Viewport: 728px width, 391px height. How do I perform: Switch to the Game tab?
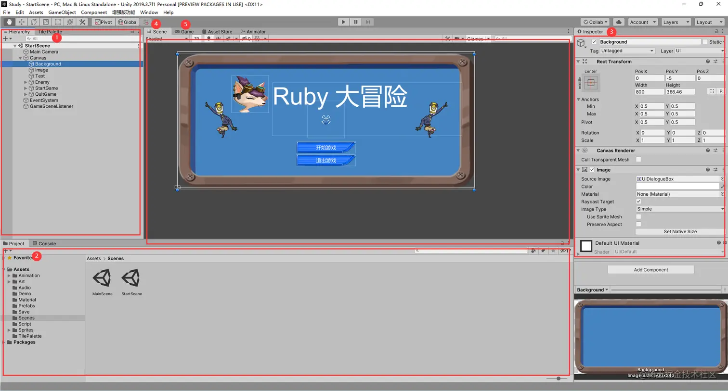pyautogui.click(x=184, y=32)
